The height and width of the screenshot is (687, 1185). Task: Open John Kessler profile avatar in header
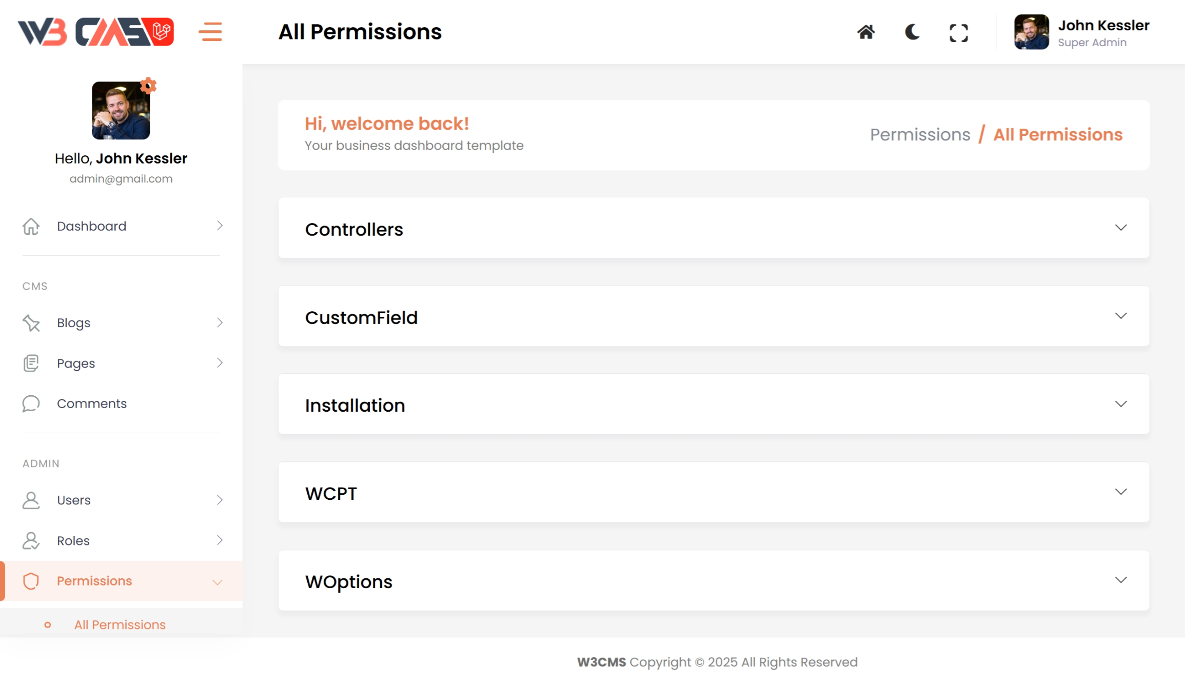1031,32
